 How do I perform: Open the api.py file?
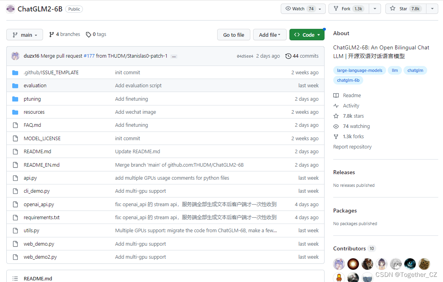tap(30, 178)
